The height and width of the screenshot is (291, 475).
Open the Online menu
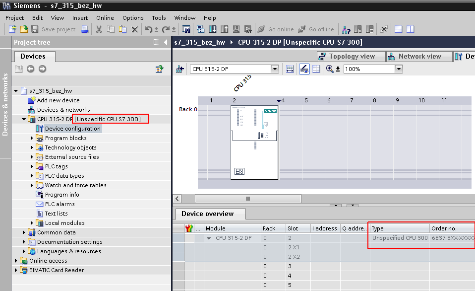tap(105, 18)
